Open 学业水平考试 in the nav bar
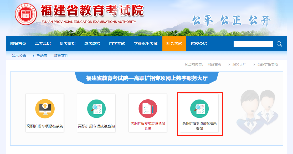 (x=146, y=44)
